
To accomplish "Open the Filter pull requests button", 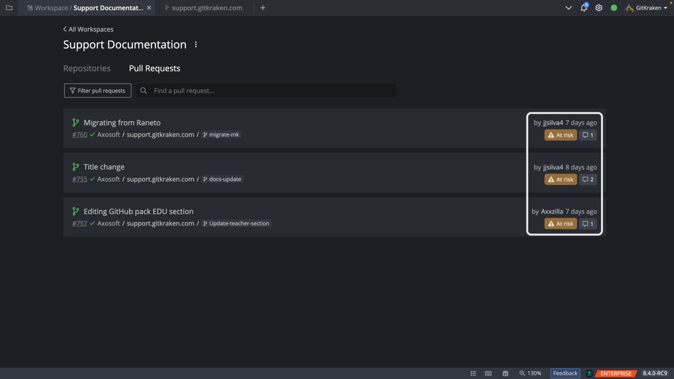I will coord(97,90).
